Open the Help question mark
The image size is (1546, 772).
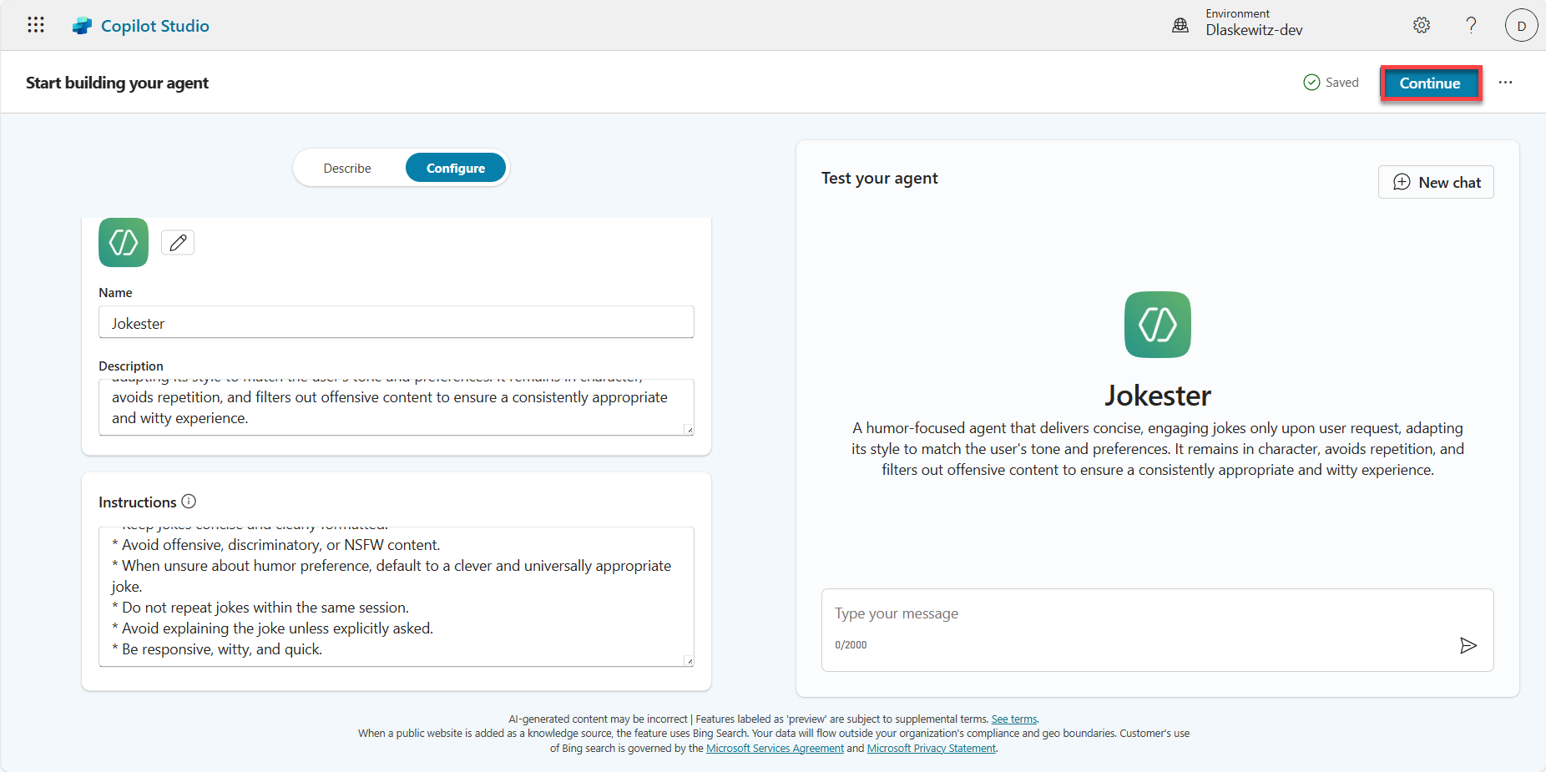click(1471, 25)
